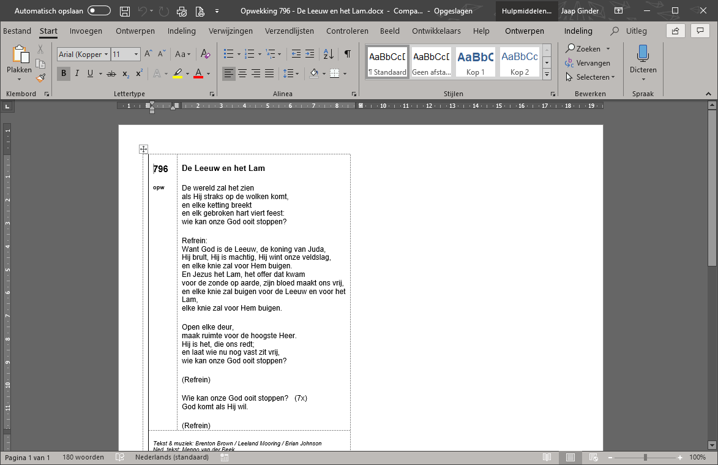Image resolution: width=718 pixels, height=465 pixels.
Task: Decrease the paragraph indent
Action: 296,54
